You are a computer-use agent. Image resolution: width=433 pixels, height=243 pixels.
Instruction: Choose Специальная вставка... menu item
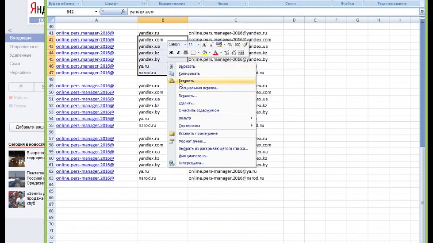[211, 88]
